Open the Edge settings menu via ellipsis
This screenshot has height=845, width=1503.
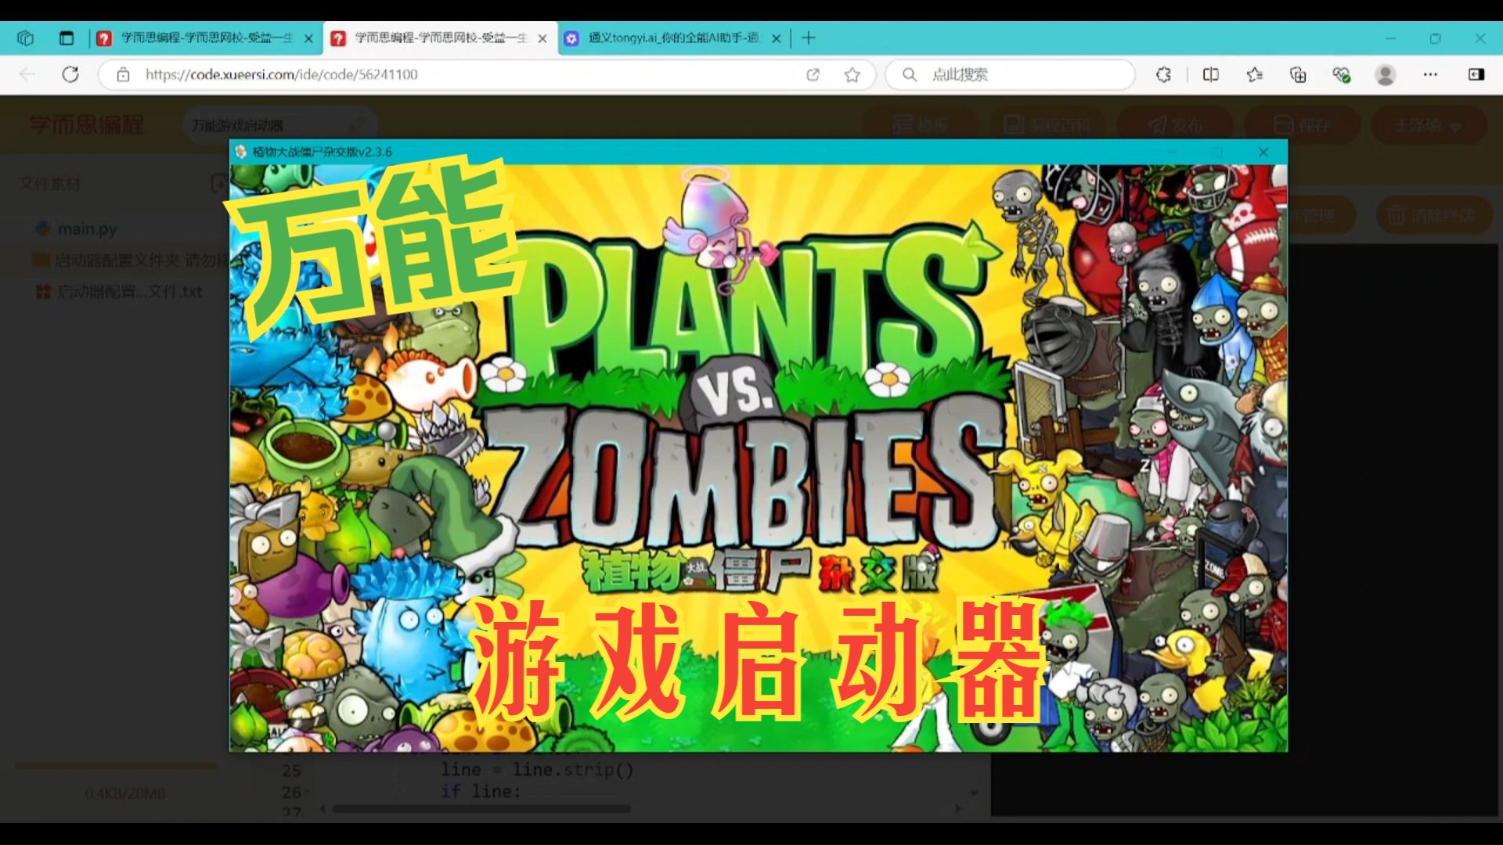[1430, 75]
